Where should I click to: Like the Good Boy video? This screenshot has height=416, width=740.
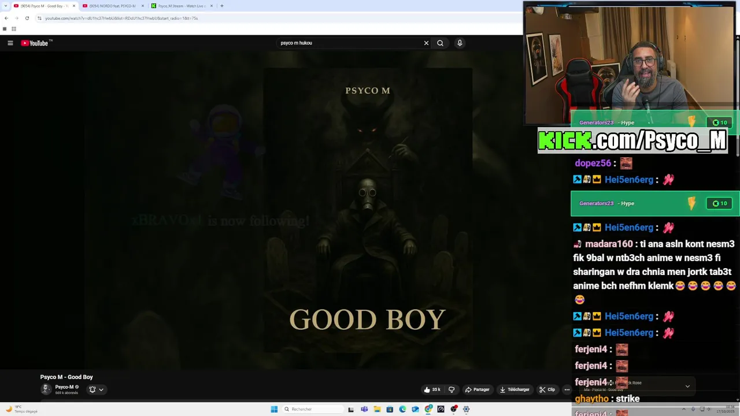(x=432, y=389)
